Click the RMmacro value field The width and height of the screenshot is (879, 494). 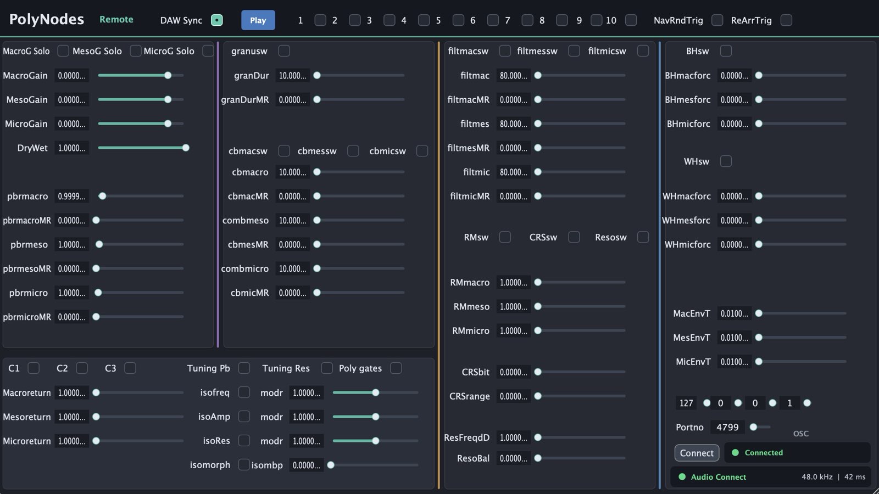tap(514, 282)
